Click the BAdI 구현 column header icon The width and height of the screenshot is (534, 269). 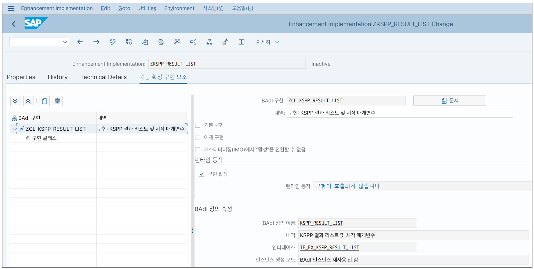14,118
